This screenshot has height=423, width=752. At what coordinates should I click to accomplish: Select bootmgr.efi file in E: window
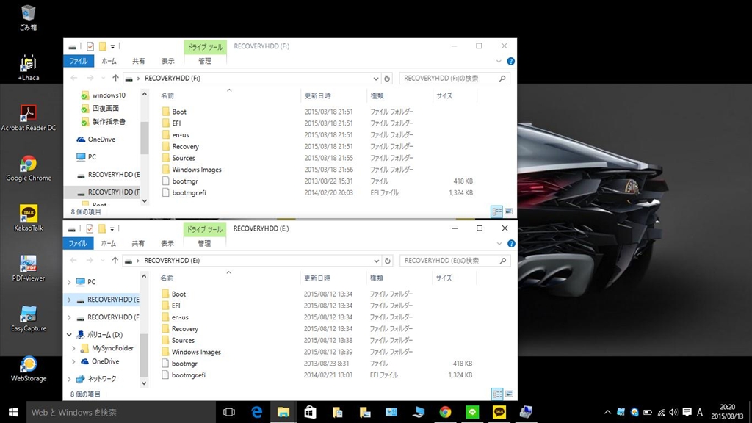(x=189, y=375)
